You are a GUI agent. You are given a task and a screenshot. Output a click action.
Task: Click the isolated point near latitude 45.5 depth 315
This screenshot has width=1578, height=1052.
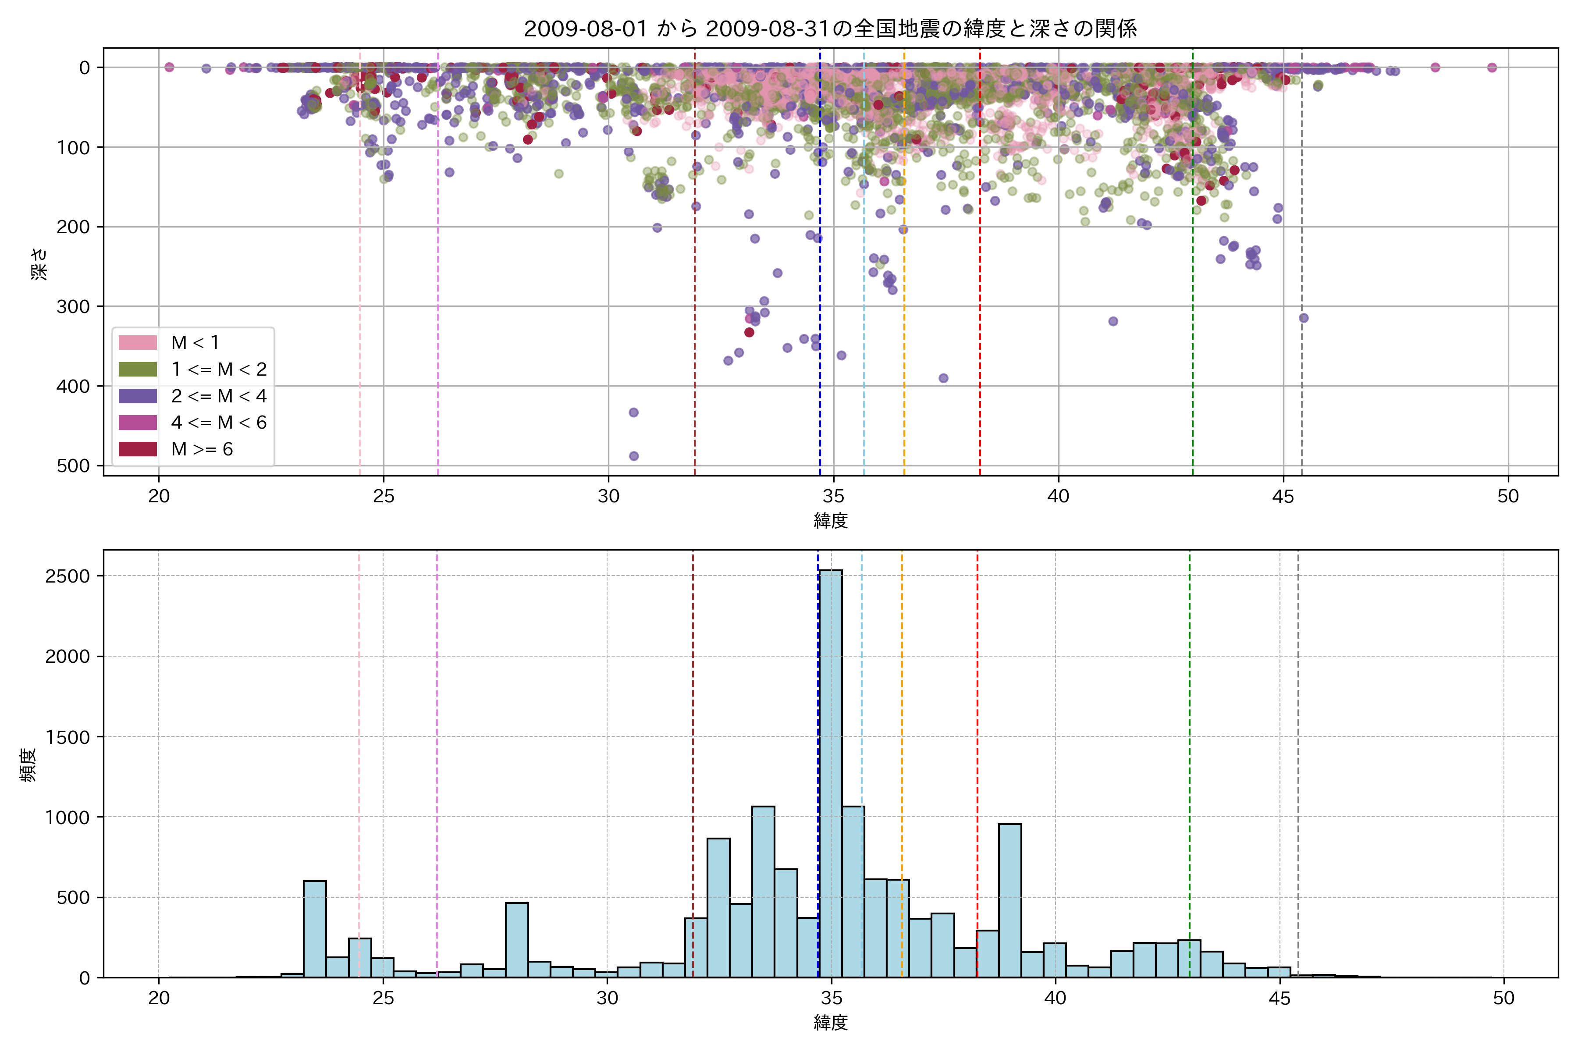(1304, 318)
